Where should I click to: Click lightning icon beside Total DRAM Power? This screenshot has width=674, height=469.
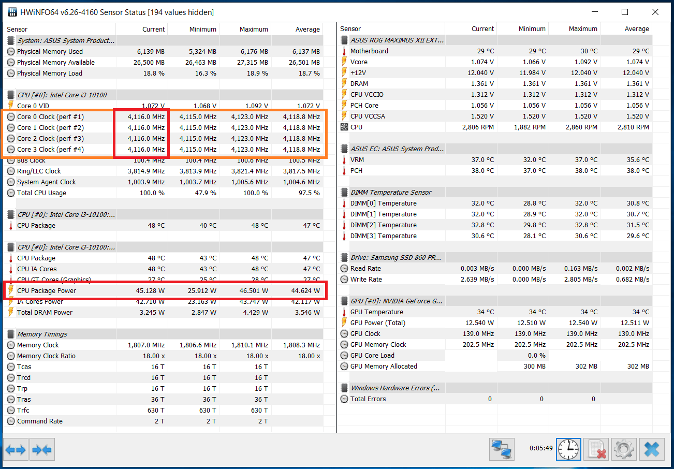click(x=11, y=313)
